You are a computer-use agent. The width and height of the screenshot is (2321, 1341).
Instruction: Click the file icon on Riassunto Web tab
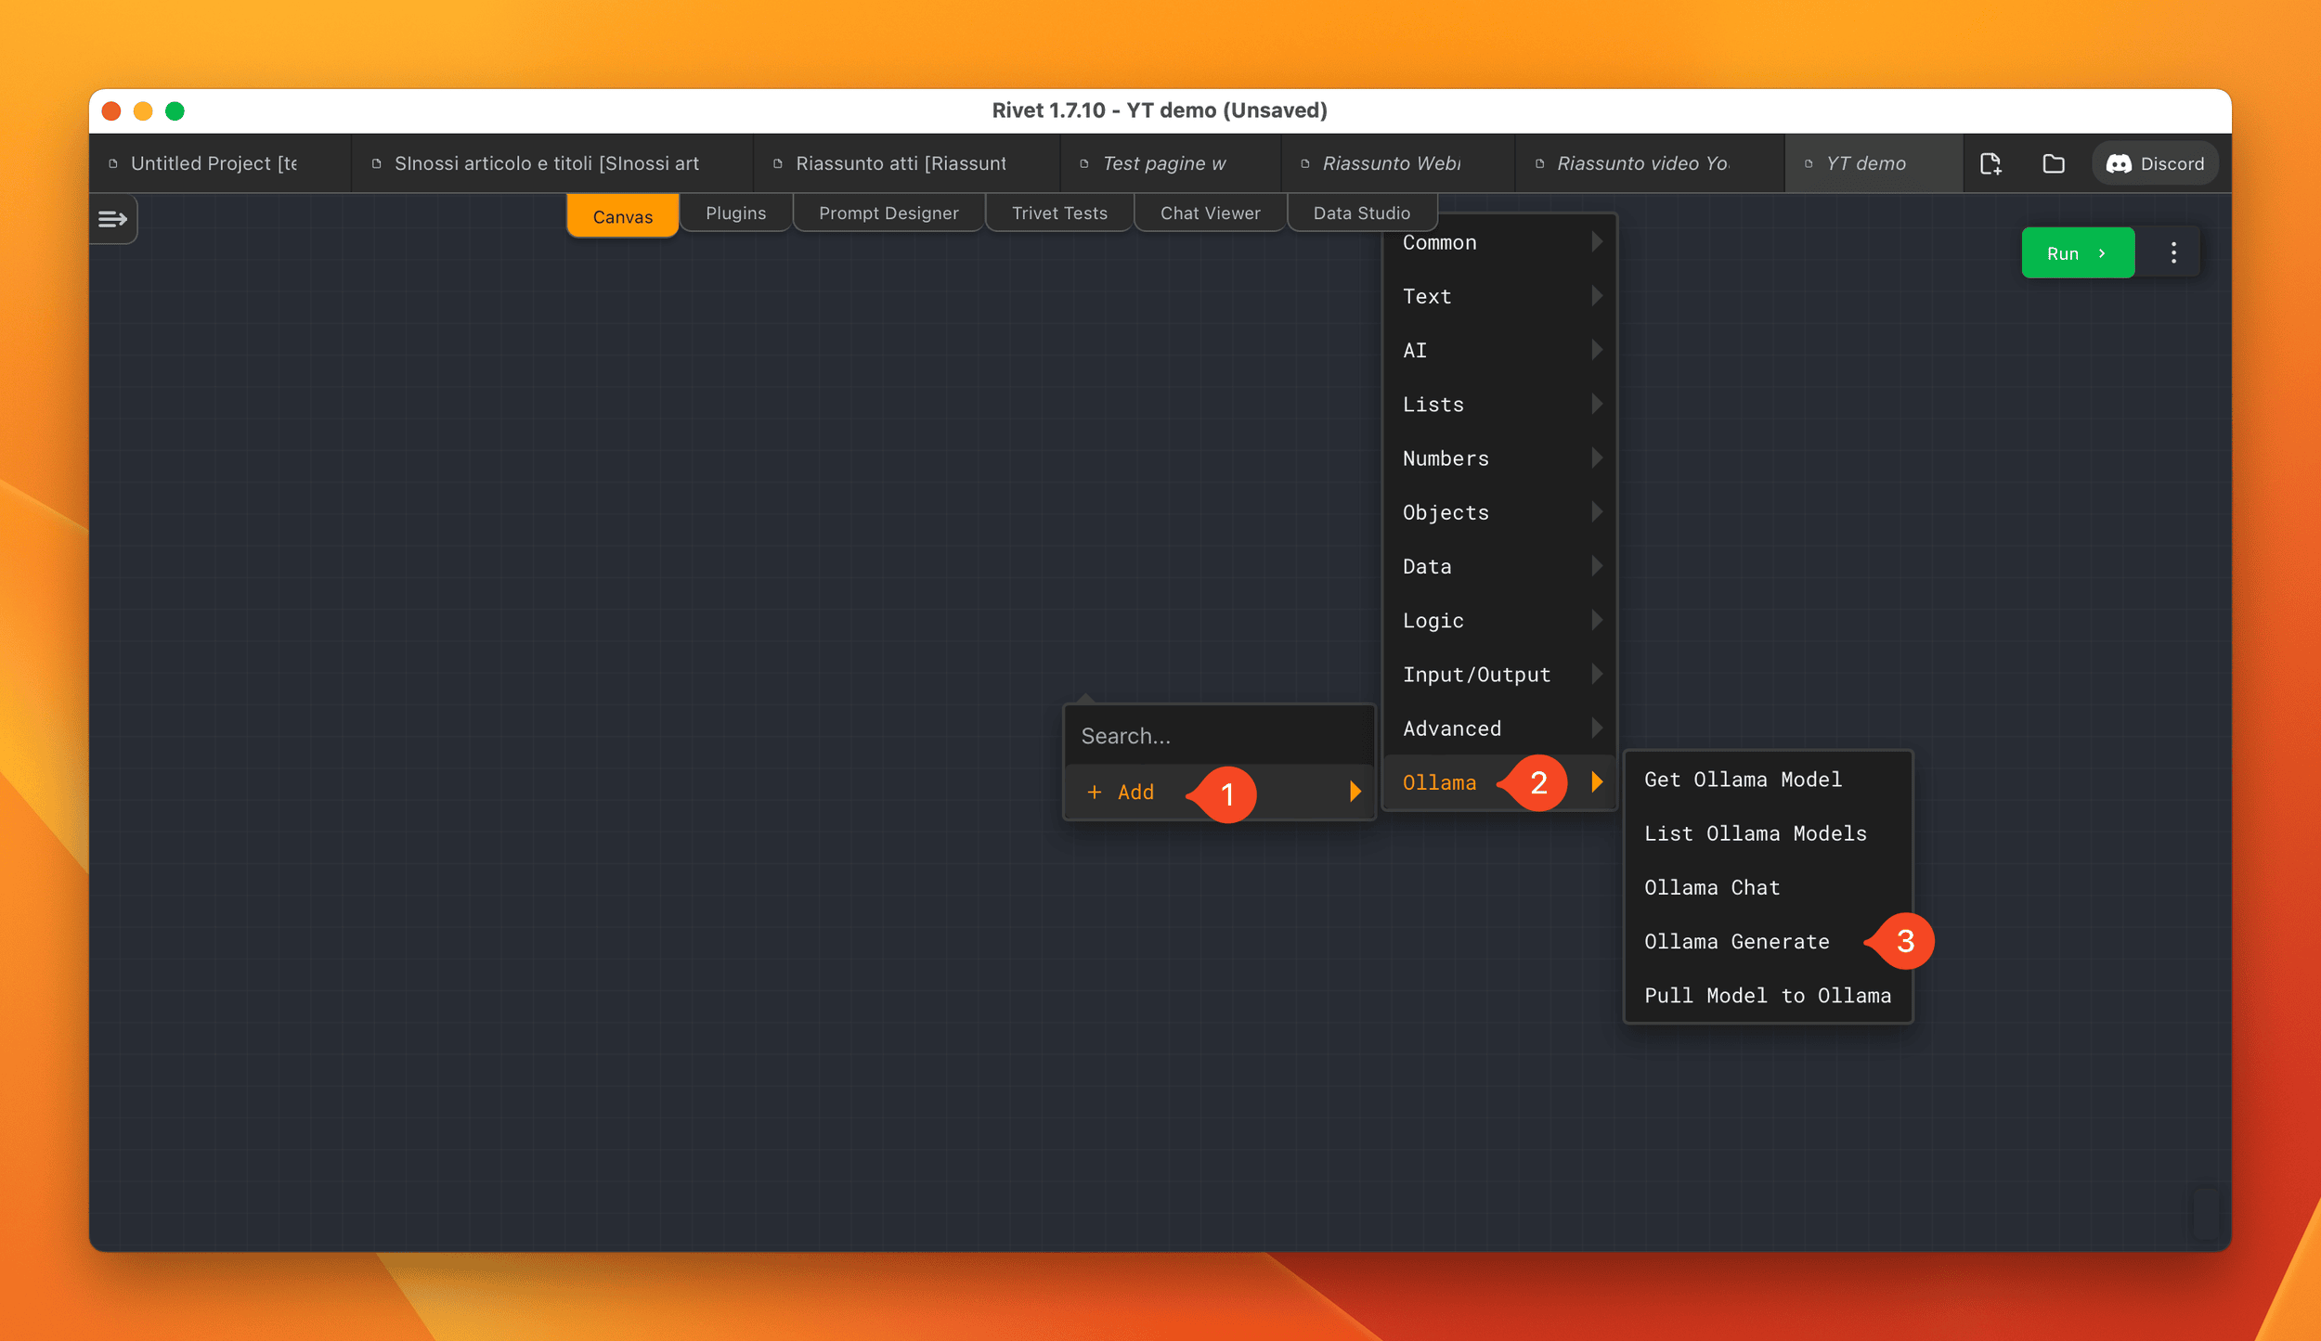1305,164
